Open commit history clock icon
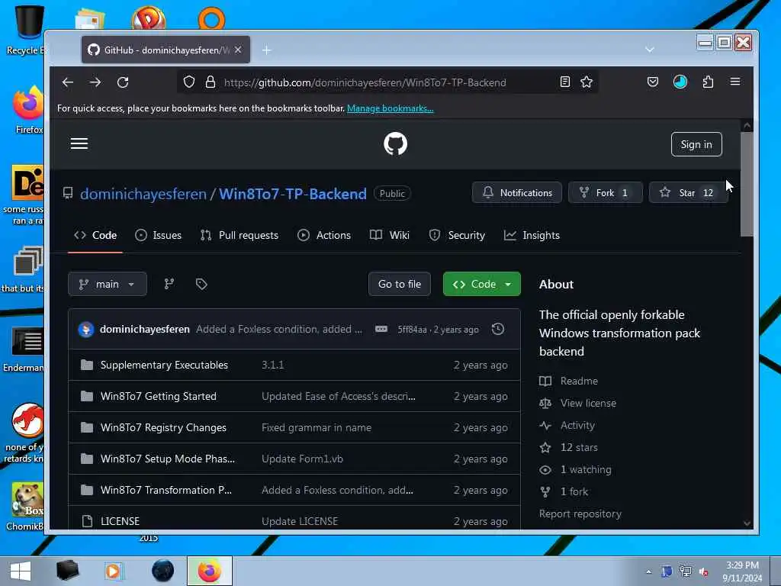781x586 pixels. [498, 329]
